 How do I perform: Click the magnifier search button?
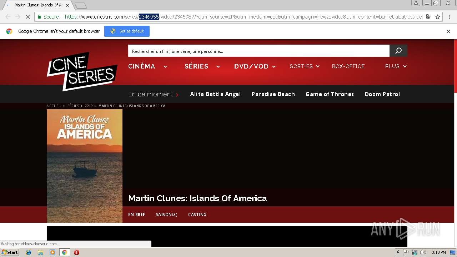click(x=398, y=51)
